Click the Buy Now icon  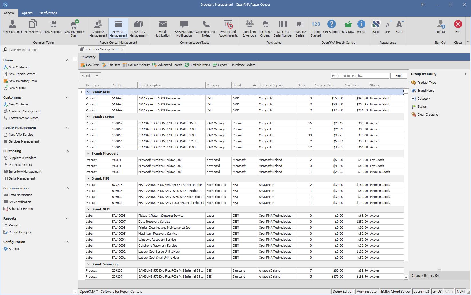(348, 27)
